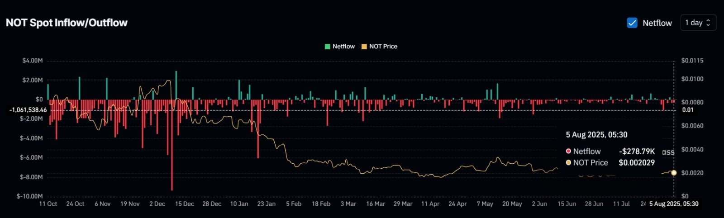This screenshot has width=724, height=218.
Task: Click the NOT Spot Inflow/Outflow title
Action: point(67,23)
